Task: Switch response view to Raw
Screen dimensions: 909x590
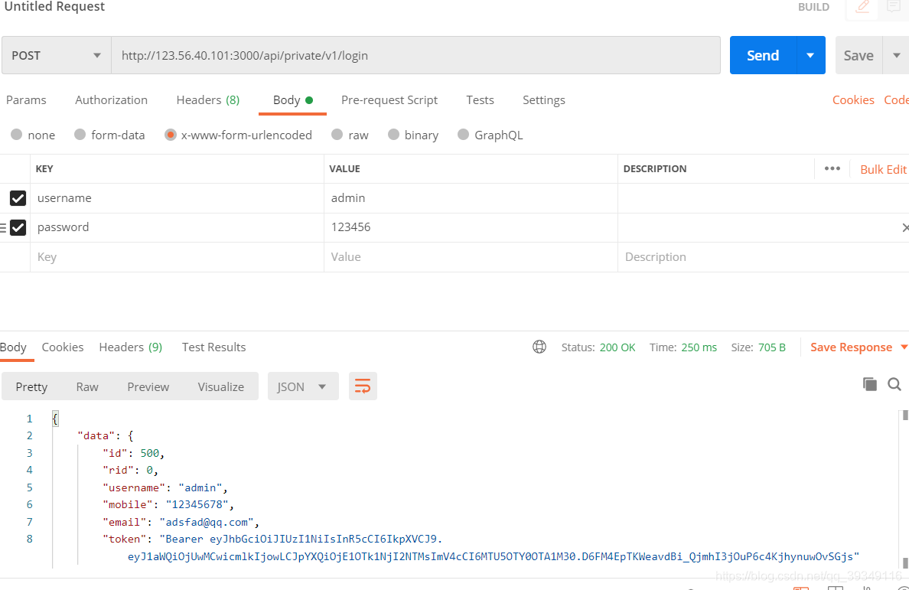Action: [87, 386]
